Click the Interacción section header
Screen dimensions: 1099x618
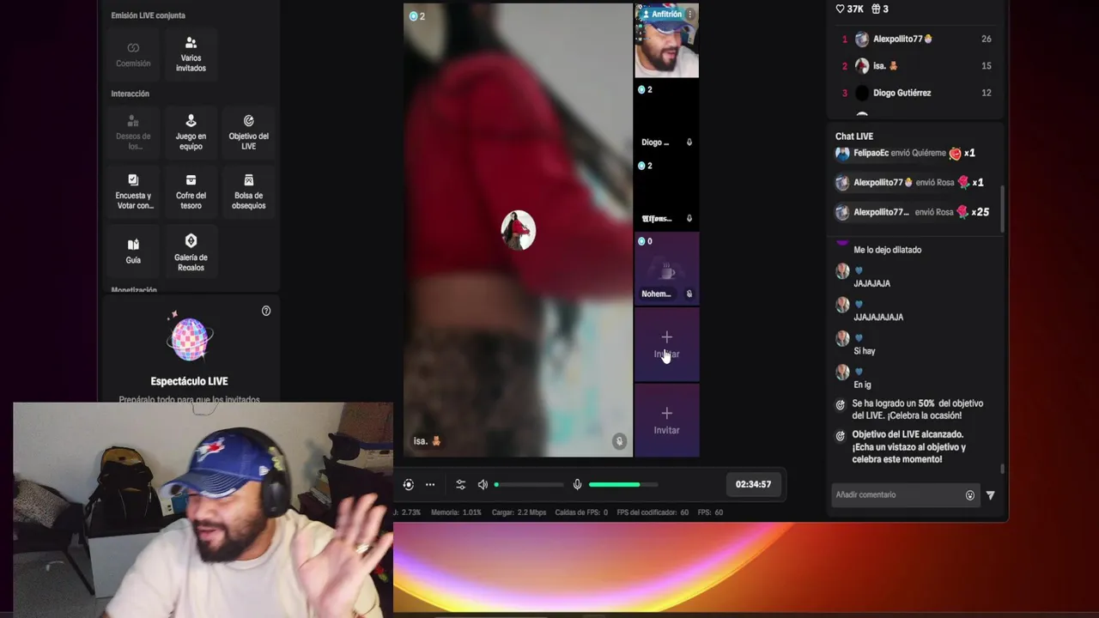pyautogui.click(x=130, y=94)
